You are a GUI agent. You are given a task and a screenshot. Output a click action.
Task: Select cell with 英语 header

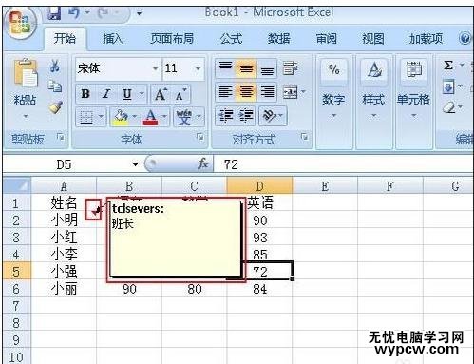(x=260, y=202)
